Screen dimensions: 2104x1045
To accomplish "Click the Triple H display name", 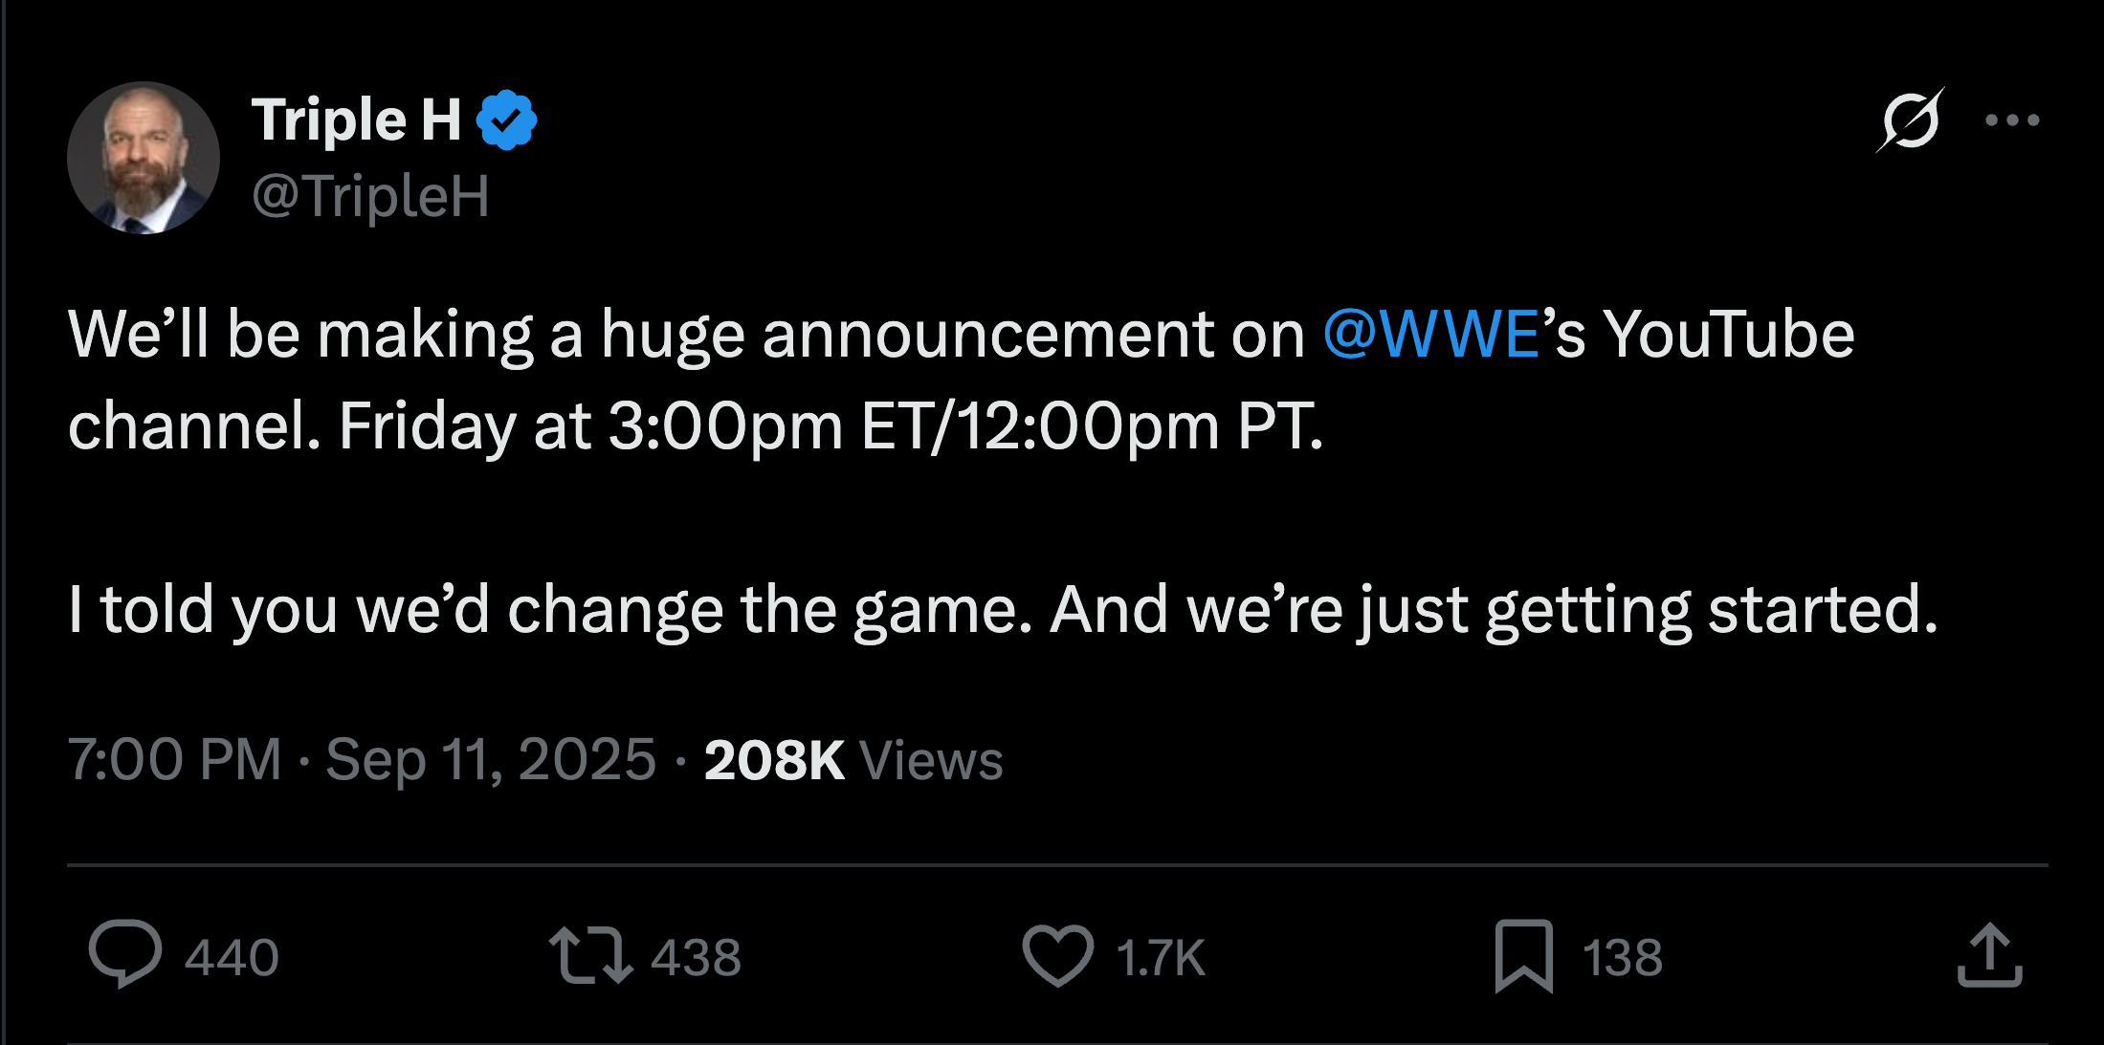I will [356, 120].
